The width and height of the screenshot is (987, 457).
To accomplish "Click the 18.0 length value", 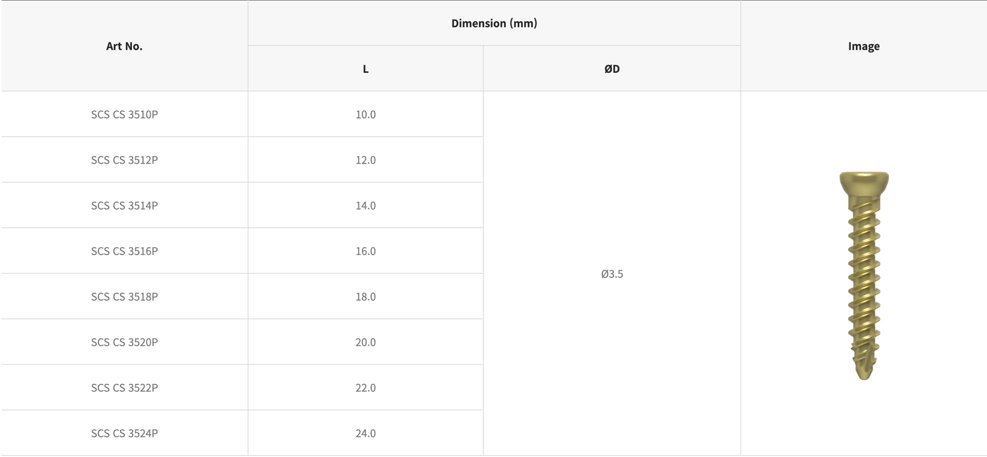I will pos(365,296).
